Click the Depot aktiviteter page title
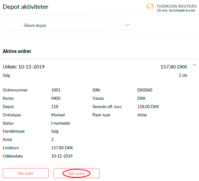199x181 pixels. point(25,7)
